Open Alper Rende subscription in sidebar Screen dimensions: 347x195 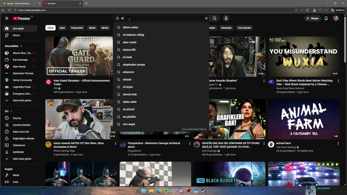point(20,67)
